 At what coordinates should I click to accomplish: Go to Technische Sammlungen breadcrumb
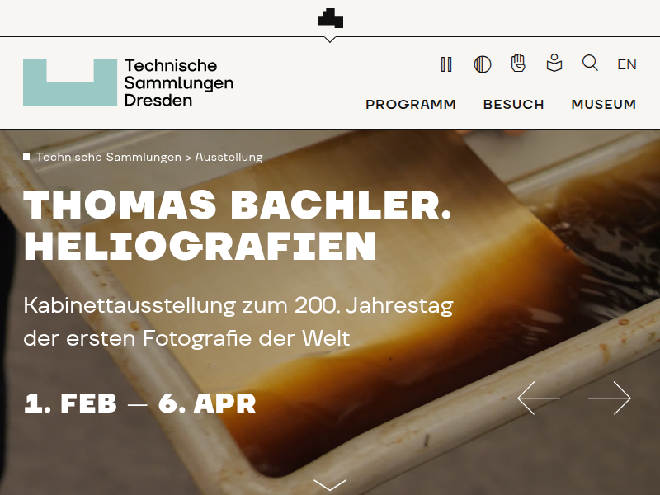click(109, 157)
